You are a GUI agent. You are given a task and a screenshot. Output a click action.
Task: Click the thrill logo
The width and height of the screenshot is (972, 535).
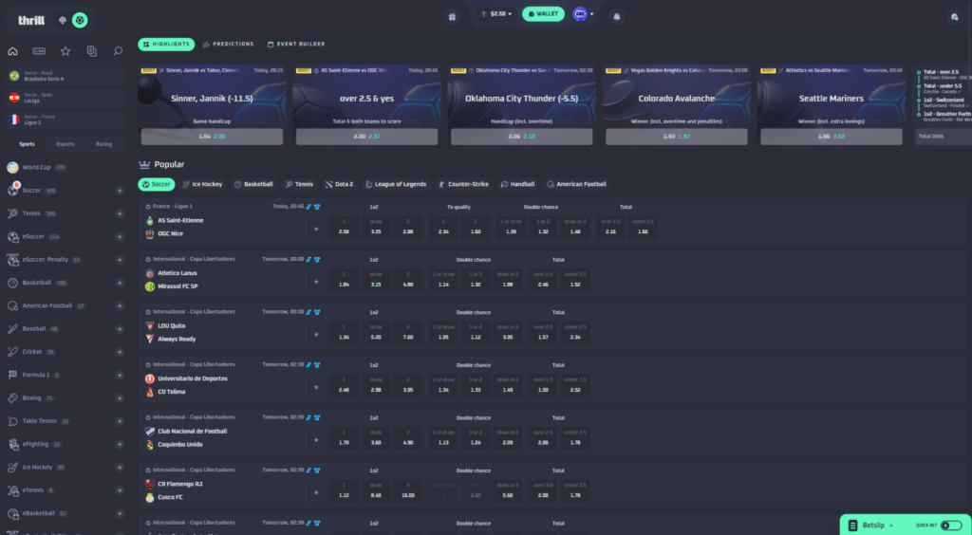(x=31, y=21)
